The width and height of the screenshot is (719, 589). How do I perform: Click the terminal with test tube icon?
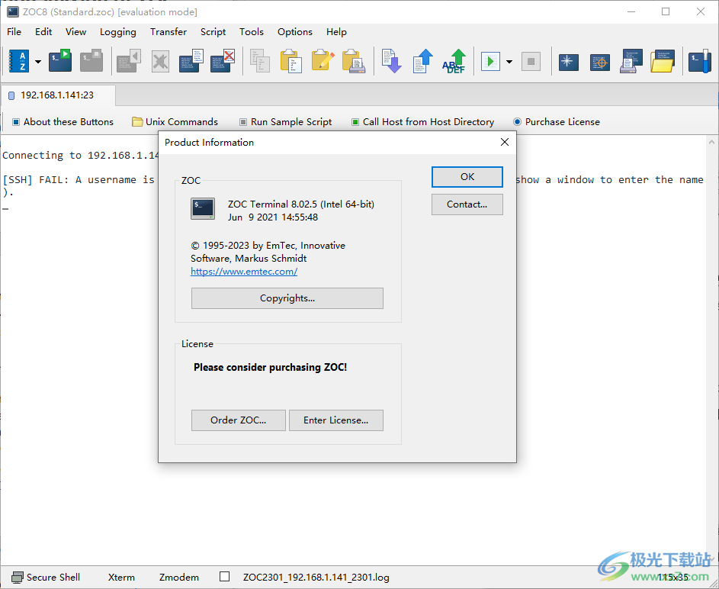(x=700, y=61)
